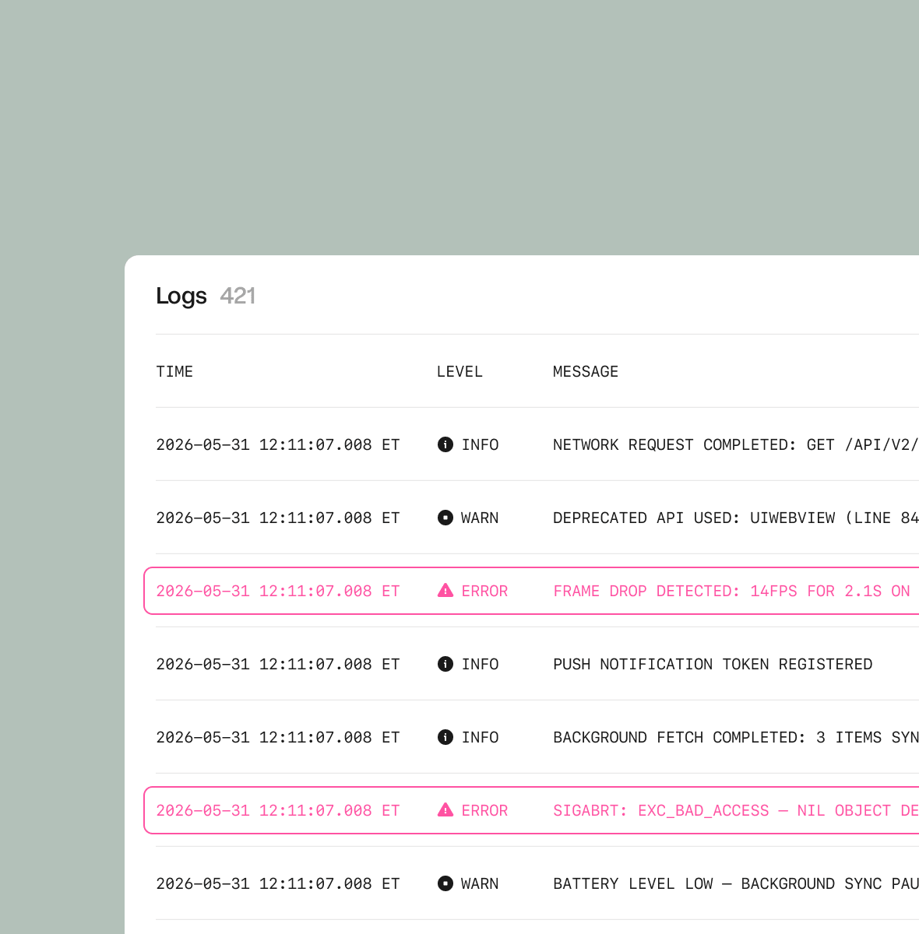The image size is (919, 934).
Task: Select the Battery Level Low message
Action: coord(736,883)
